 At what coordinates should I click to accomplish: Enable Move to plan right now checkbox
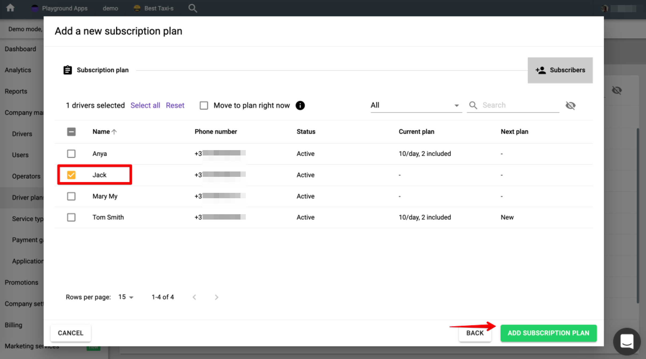point(204,106)
